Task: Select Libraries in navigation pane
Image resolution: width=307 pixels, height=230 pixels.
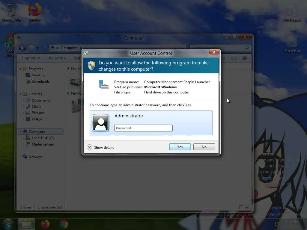Action: tap(35, 94)
